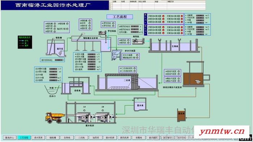Open the 二沉池 page button

pyautogui.click(x=81, y=138)
